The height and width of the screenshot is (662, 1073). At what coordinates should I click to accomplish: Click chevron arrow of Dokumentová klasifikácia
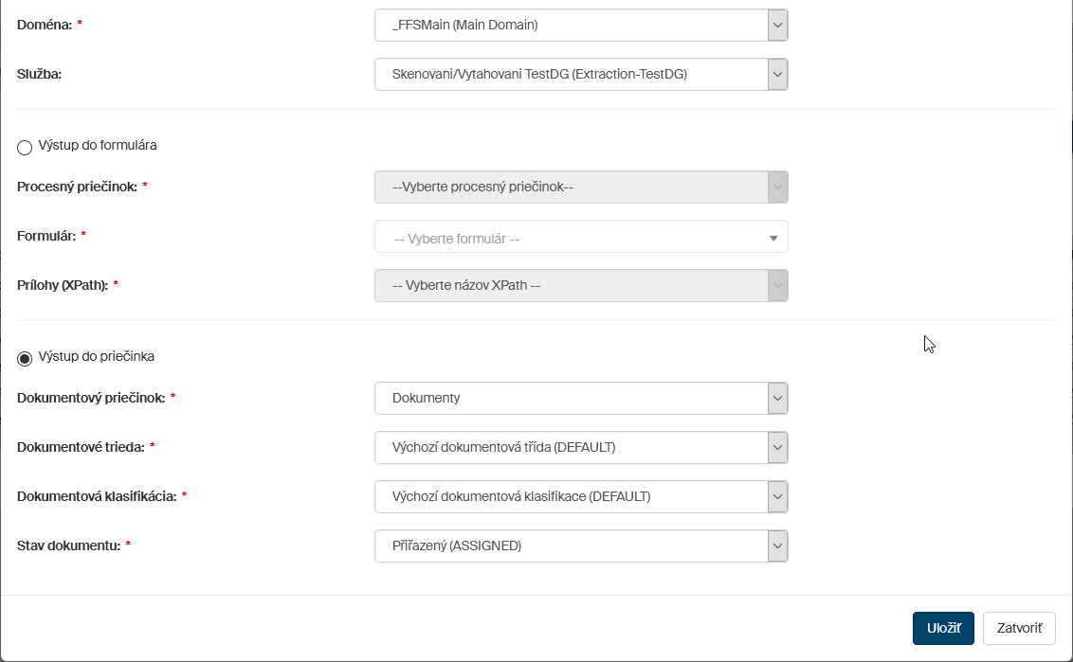pyautogui.click(x=777, y=496)
